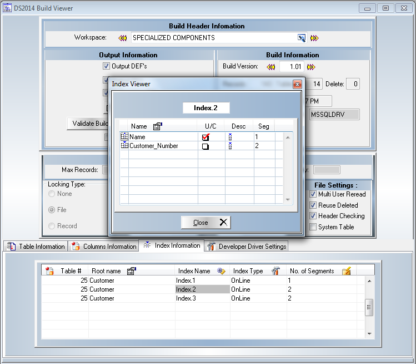This screenshot has width=416, height=364.
Task: Click the workspace lookup icon
Action: [302, 38]
